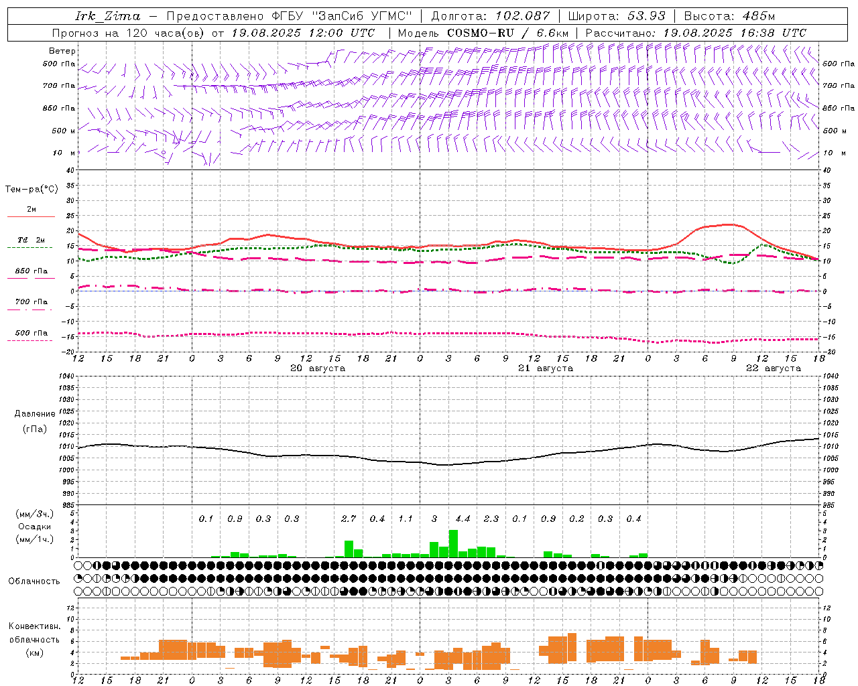
Task: Click the Рассчитано 19.08.2025 16:38 UTC timestamp
Action: pos(696,33)
